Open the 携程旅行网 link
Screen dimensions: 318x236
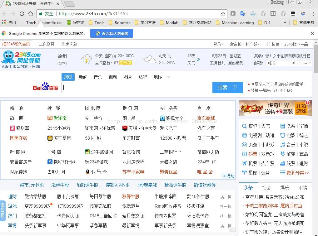click(62, 162)
